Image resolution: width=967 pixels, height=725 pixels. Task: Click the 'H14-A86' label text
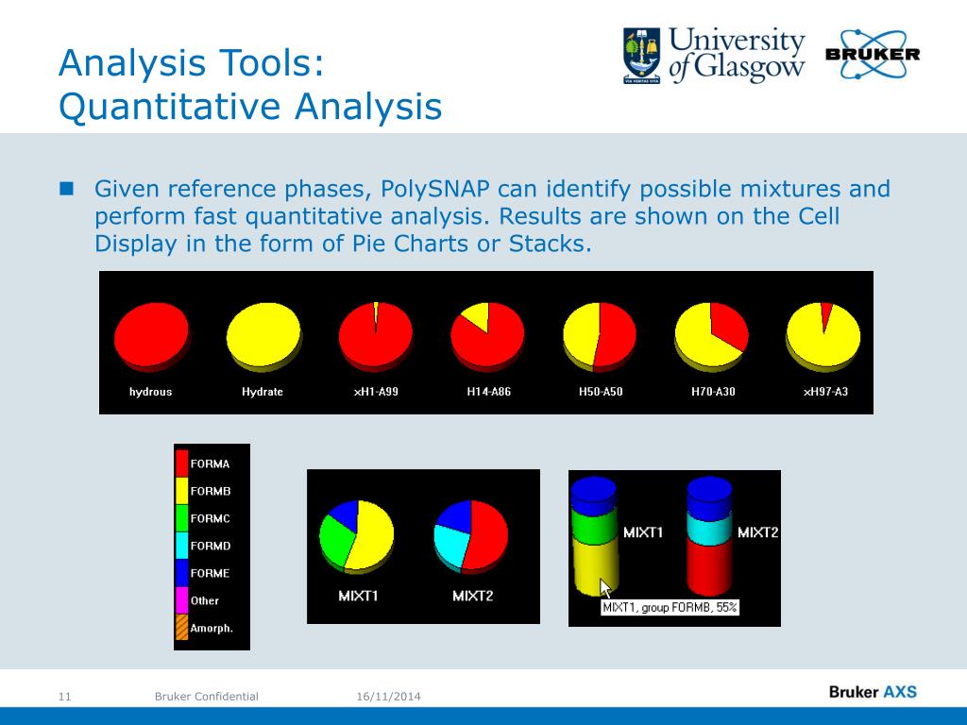pos(488,392)
